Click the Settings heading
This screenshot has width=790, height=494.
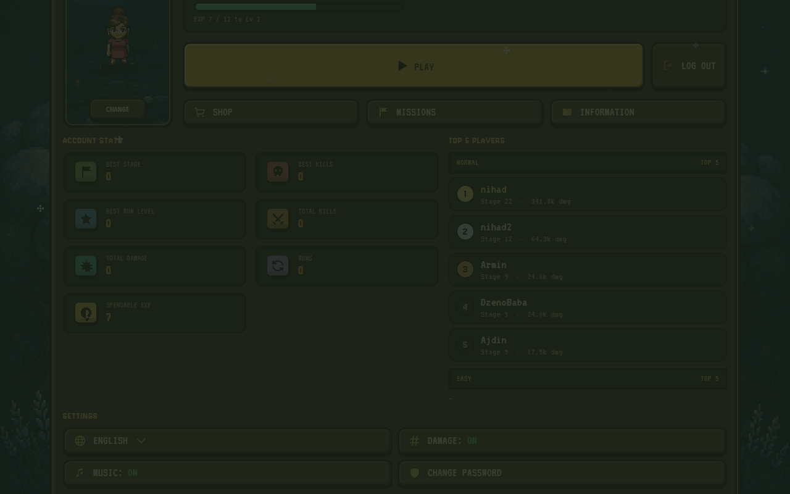point(80,416)
